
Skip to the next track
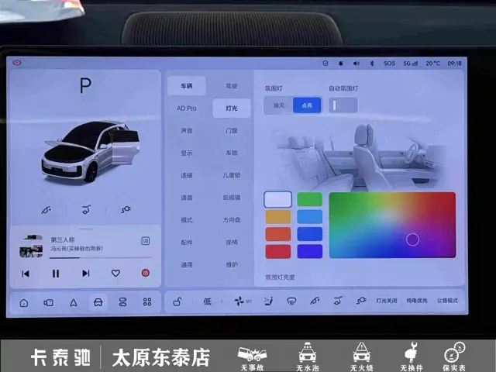coord(86,273)
